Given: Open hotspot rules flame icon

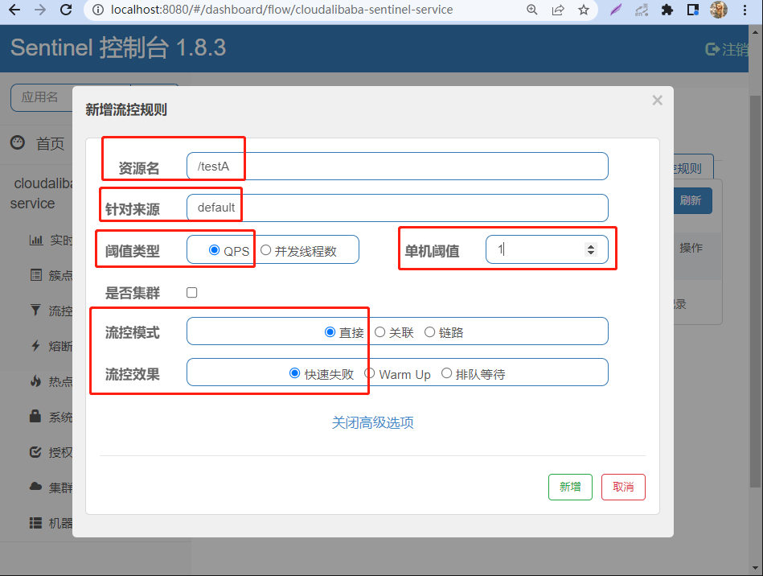Looking at the screenshot, I should click(35, 381).
